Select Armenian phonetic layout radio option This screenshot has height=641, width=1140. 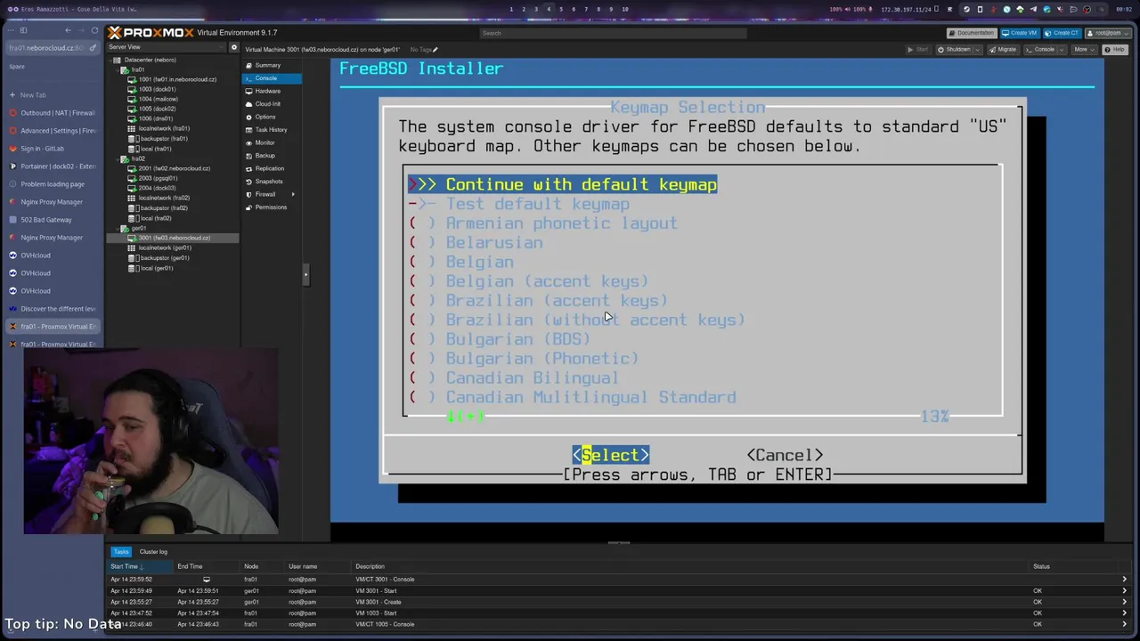click(423, 223)
